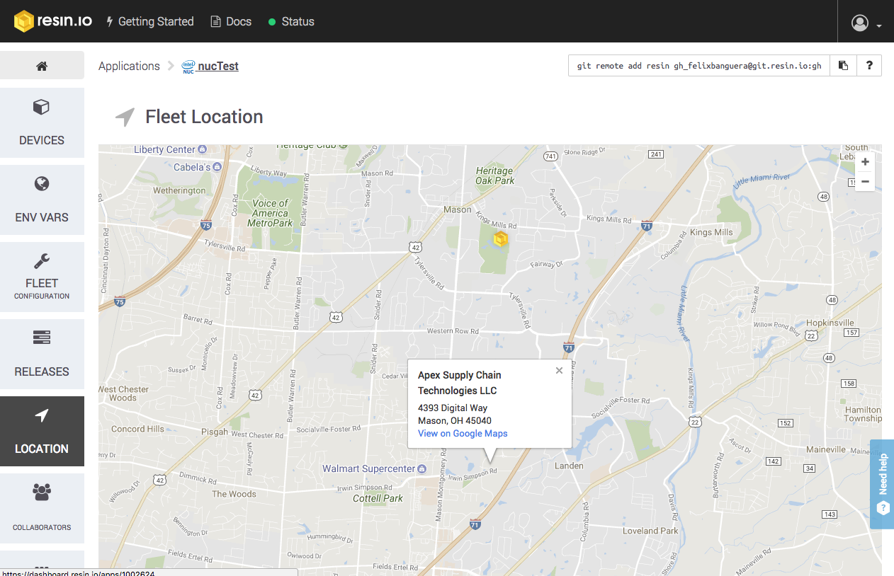Open the Docs link

[x=231, y=21]
